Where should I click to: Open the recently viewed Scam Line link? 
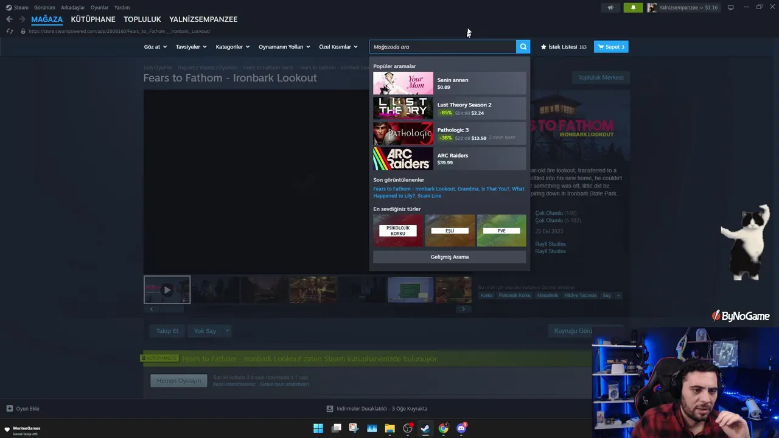click(x=429, y=196)
